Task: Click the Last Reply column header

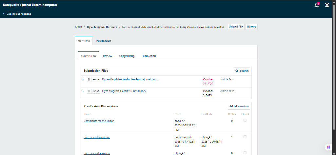Action: pos(207,114)
